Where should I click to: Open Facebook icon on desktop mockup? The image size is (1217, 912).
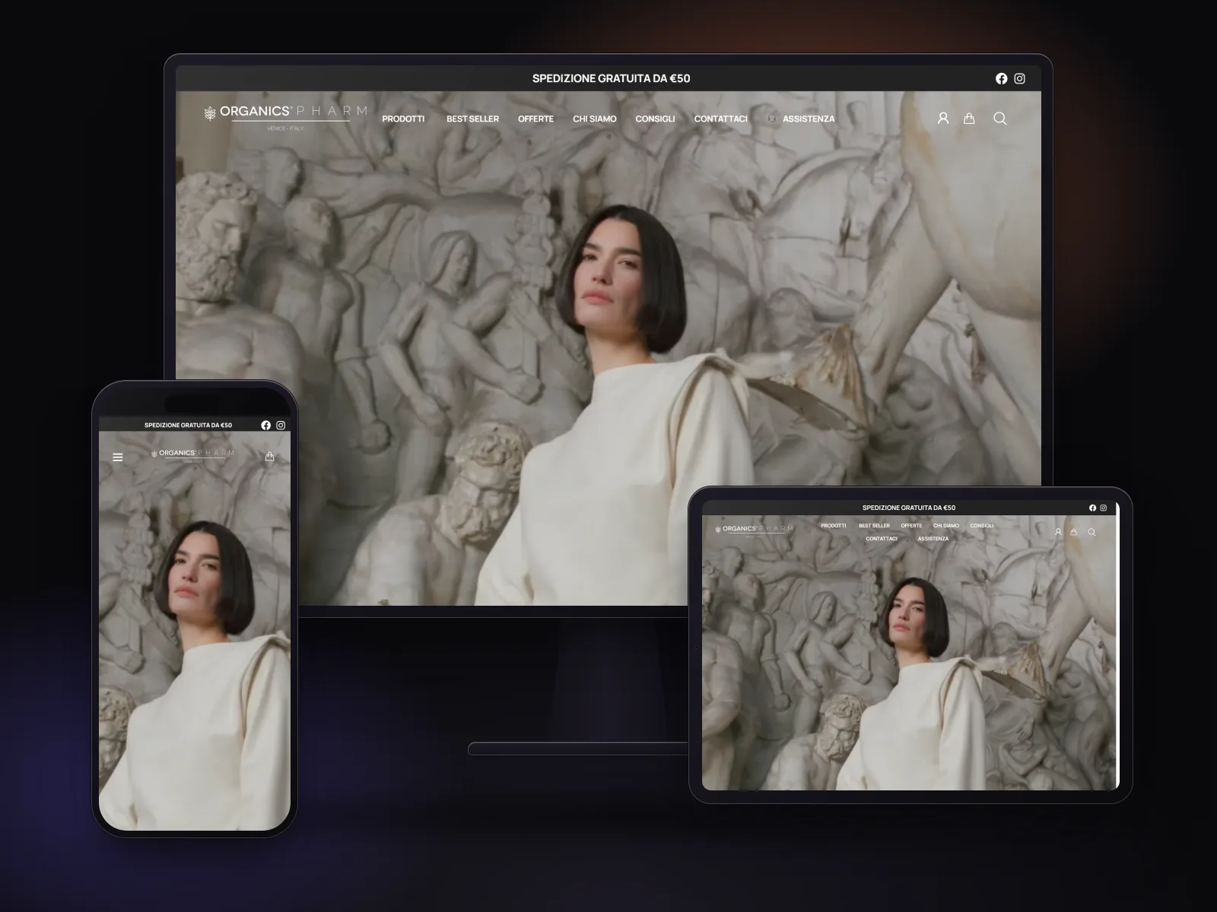(x=1001, y=78)
